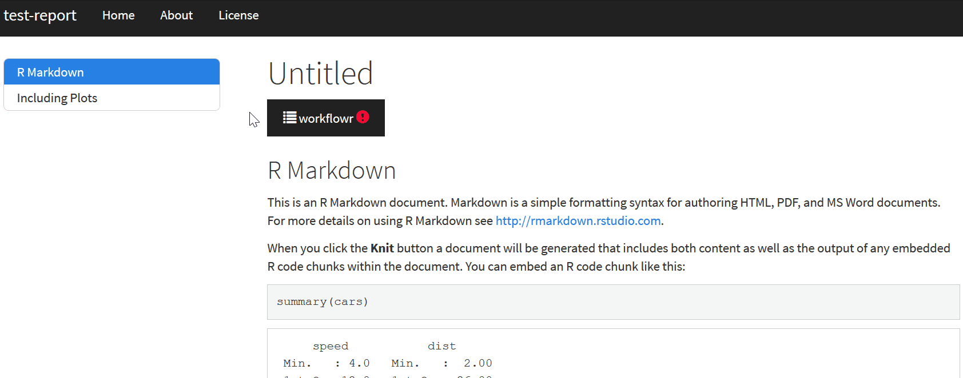
Task: Click the R Markdown section heading
Action: tap(332, 170)
